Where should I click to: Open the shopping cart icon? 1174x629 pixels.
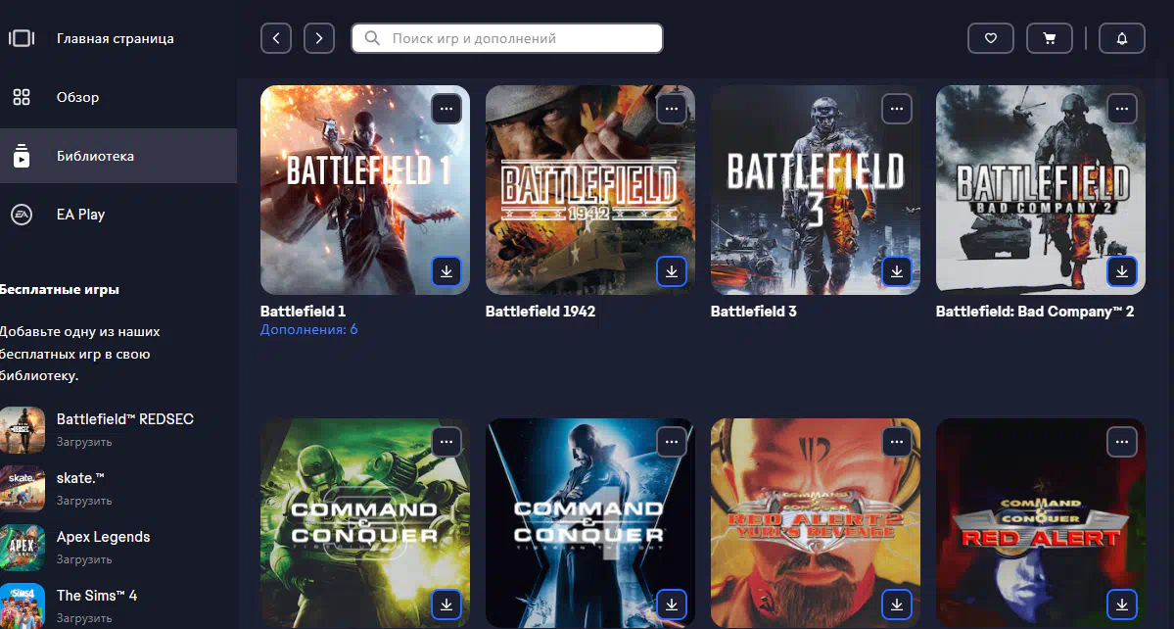click(x=1049, y=38)
